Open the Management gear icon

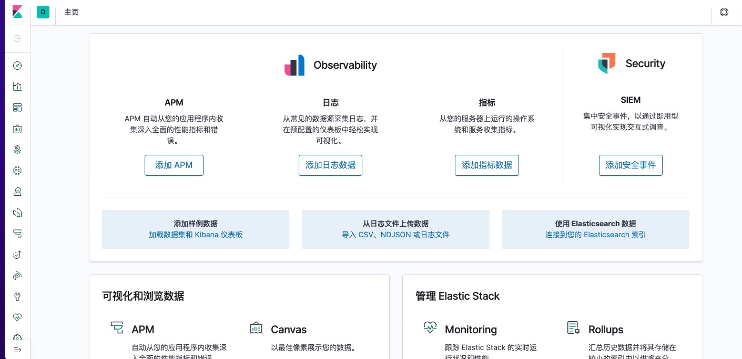[x=17, y=337]
